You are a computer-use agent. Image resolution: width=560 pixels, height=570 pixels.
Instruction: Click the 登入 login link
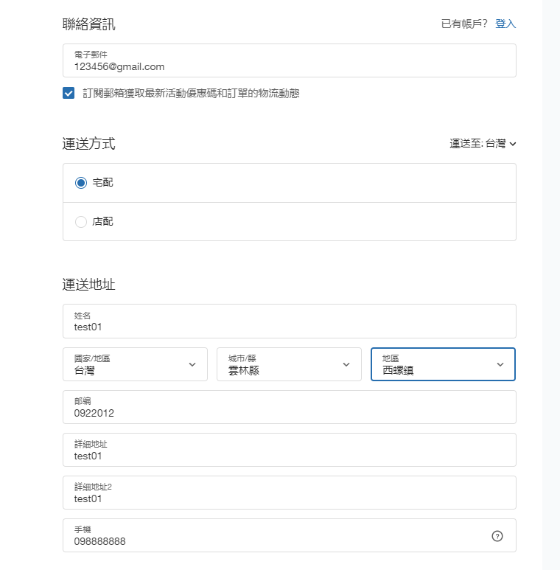pyautogui.click(x=505, y=24)
